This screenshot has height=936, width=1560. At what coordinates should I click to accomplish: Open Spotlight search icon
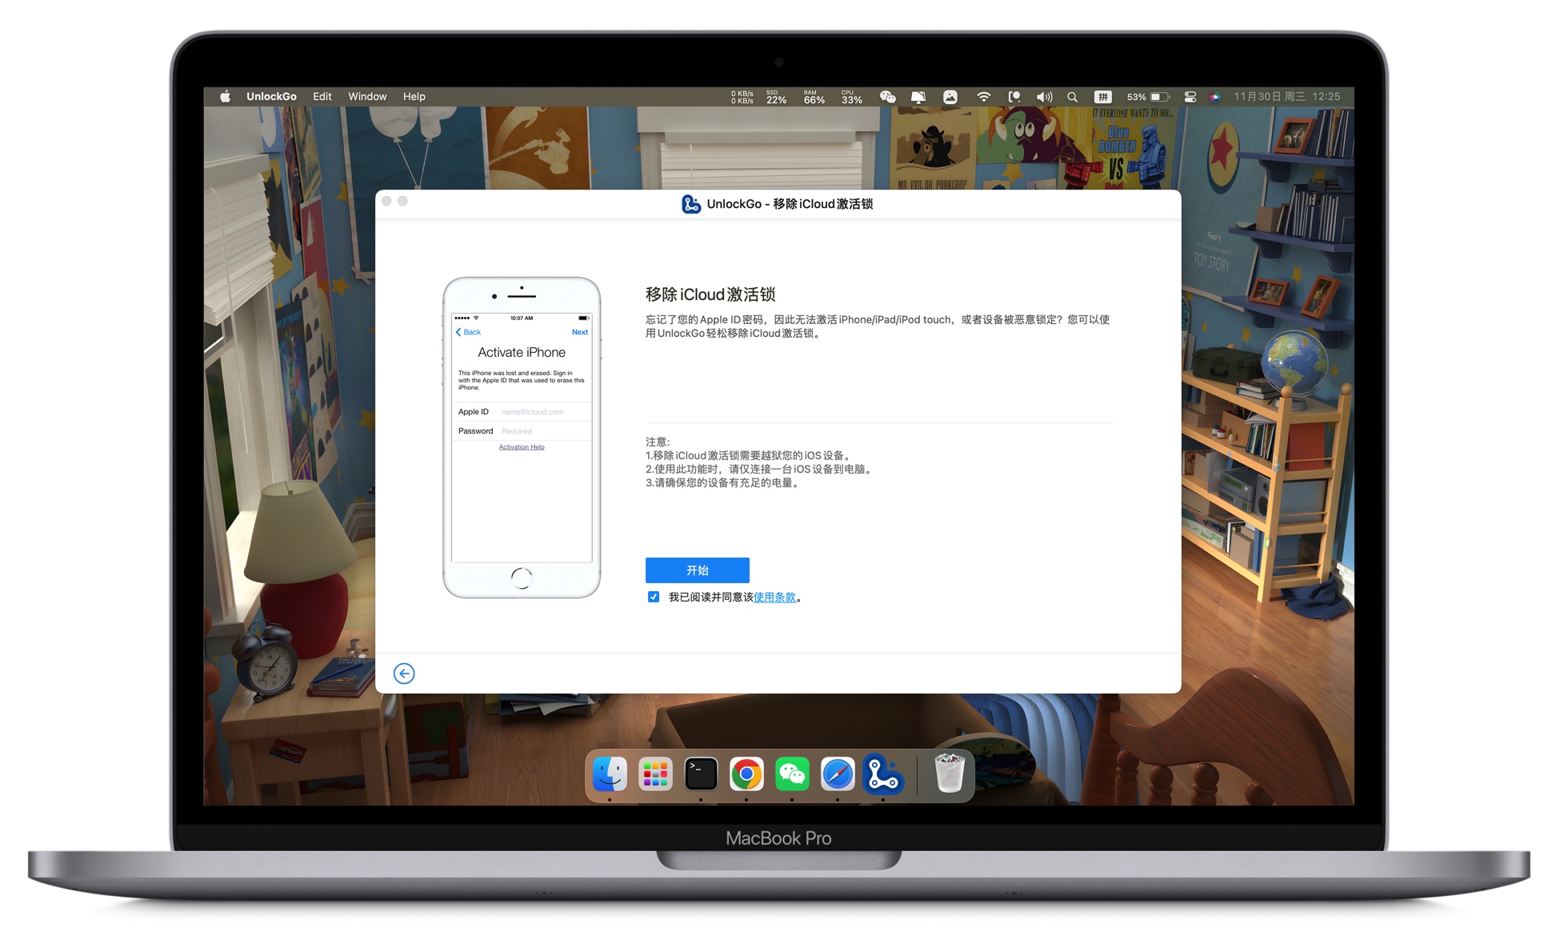tap(1072, 97)
